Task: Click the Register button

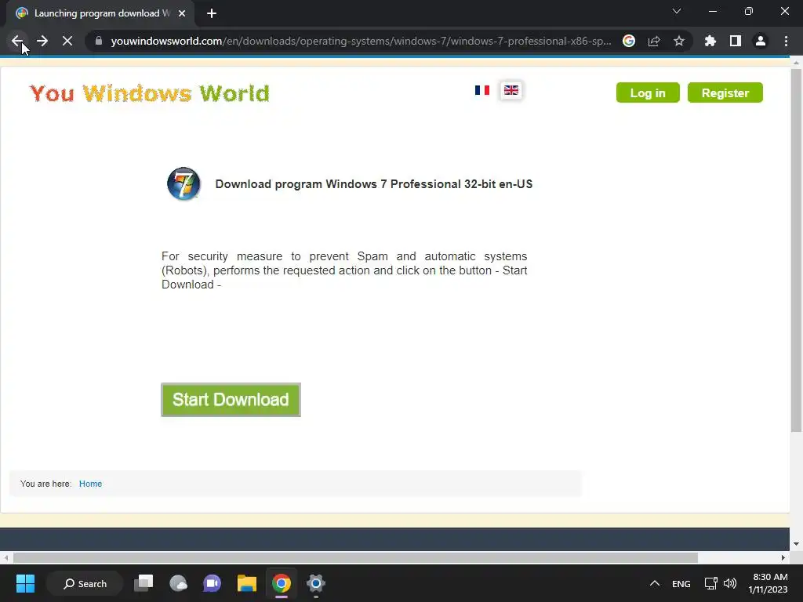Action: point(725,92)
